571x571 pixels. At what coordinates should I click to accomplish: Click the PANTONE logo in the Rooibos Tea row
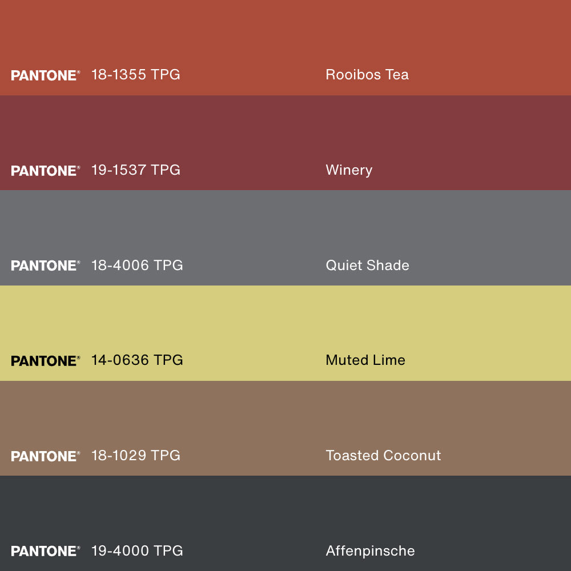[x=45, y=75]
